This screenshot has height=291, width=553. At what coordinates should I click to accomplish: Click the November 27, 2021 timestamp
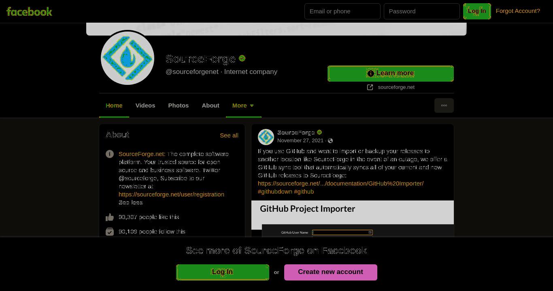pyautogui.click(x=300, y=141)
